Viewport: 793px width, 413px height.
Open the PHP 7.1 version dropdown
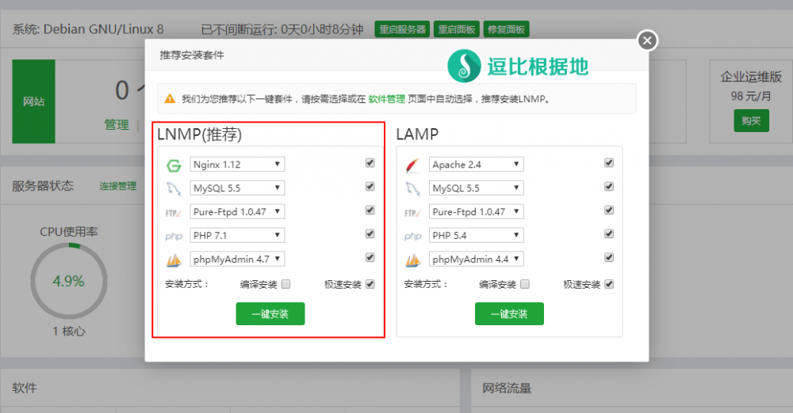[x=237, y=236]
